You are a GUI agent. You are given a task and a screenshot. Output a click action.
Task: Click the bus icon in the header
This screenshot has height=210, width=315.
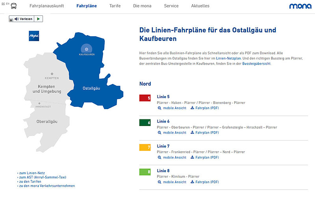pos(14,6)
